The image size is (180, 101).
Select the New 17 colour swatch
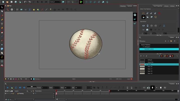[159, 69]
